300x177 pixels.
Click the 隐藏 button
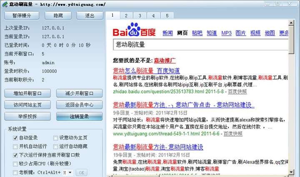click(x=58, y=15)
